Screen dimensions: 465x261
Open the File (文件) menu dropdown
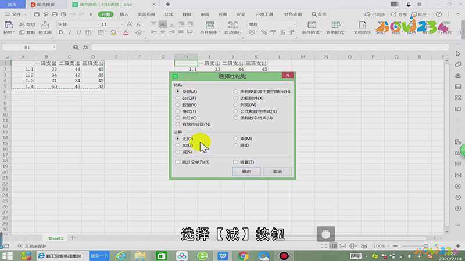[16, 14]
